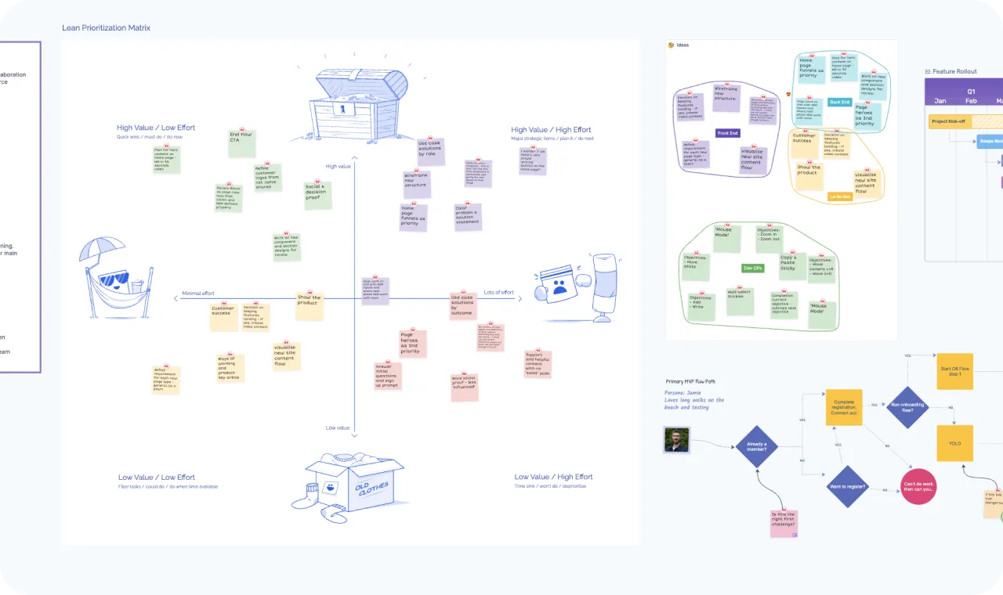Viewport: 1003px width, 595px height.
Task: Click the "Scope Review" milestone in the Gantt chart
Action: click(x=990, y=141)
